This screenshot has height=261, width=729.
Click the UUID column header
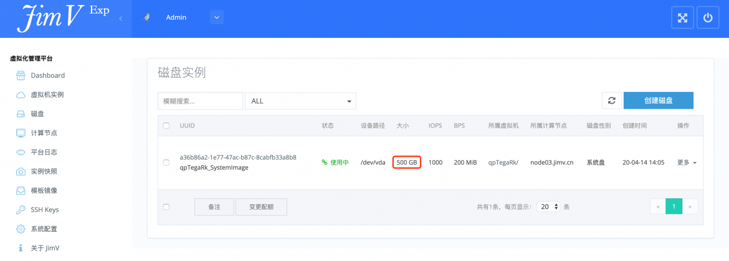coord(188,126)
